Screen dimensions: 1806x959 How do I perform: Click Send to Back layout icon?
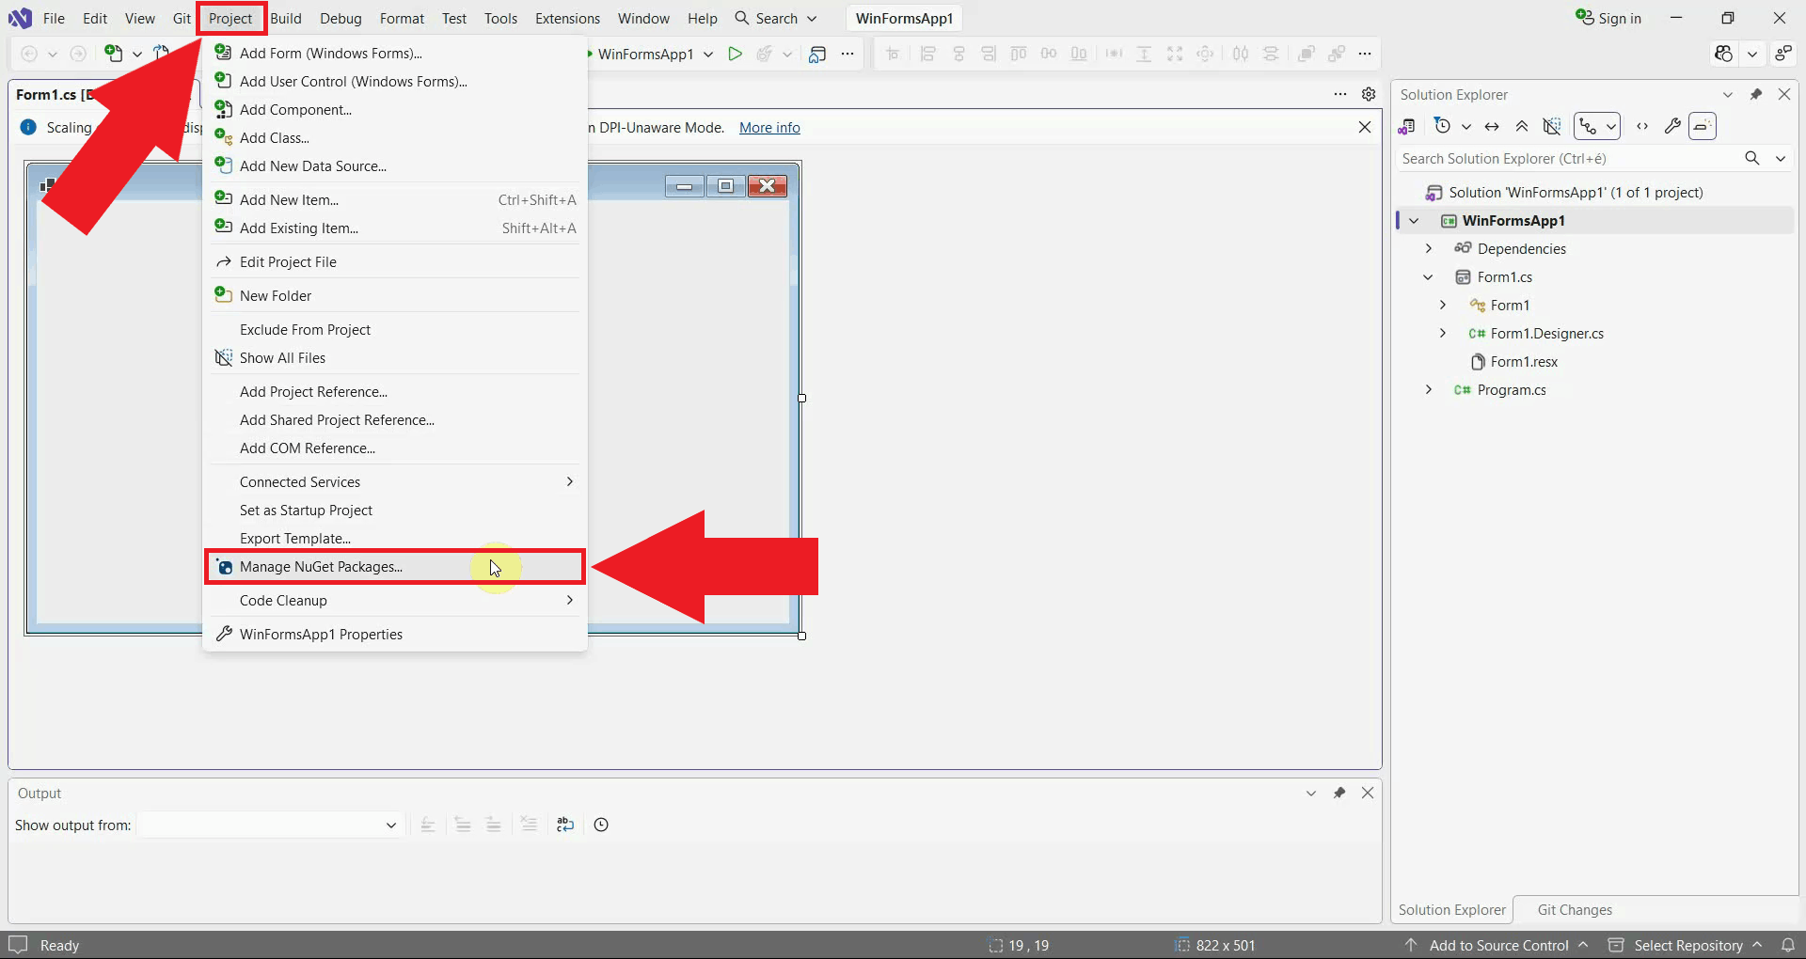click(1337, 54)
